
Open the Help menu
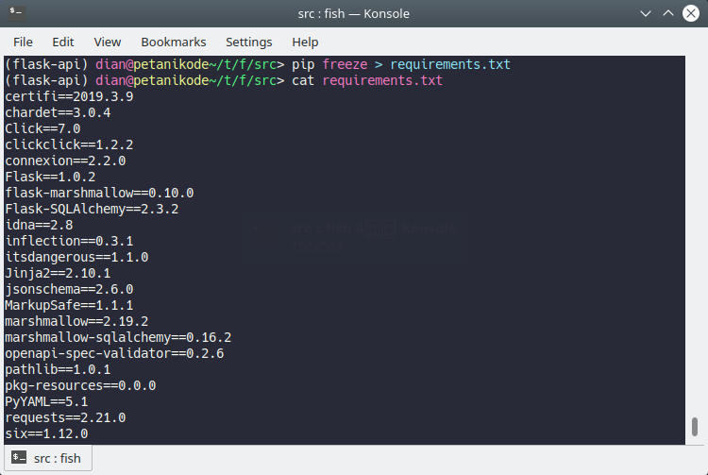tap(305, 42)
